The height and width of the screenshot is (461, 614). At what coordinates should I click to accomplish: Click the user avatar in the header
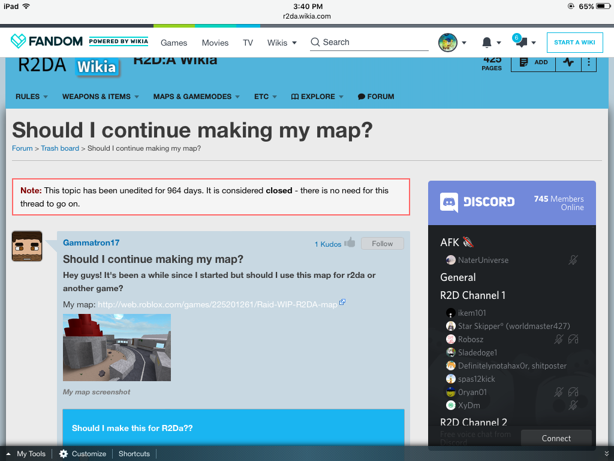pos(447,43)
